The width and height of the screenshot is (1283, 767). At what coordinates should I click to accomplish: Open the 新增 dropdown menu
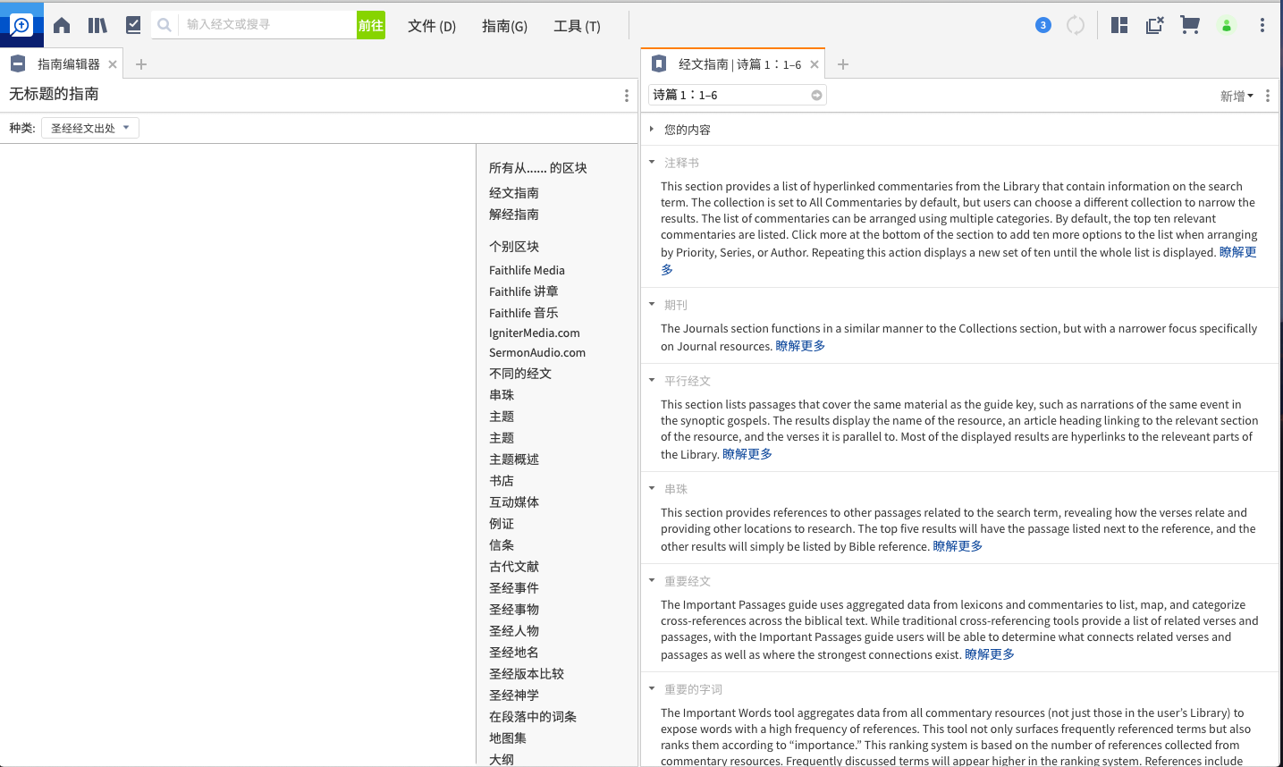1237,96
